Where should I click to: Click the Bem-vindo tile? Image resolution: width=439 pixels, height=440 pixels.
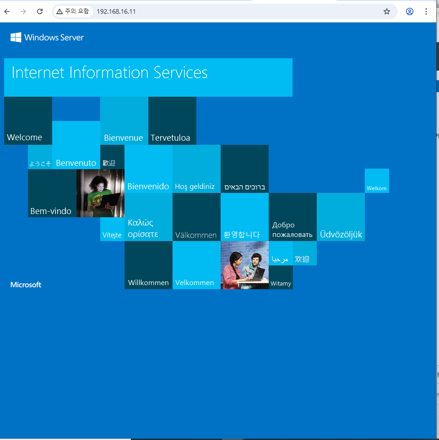click(x=52, y=193)
